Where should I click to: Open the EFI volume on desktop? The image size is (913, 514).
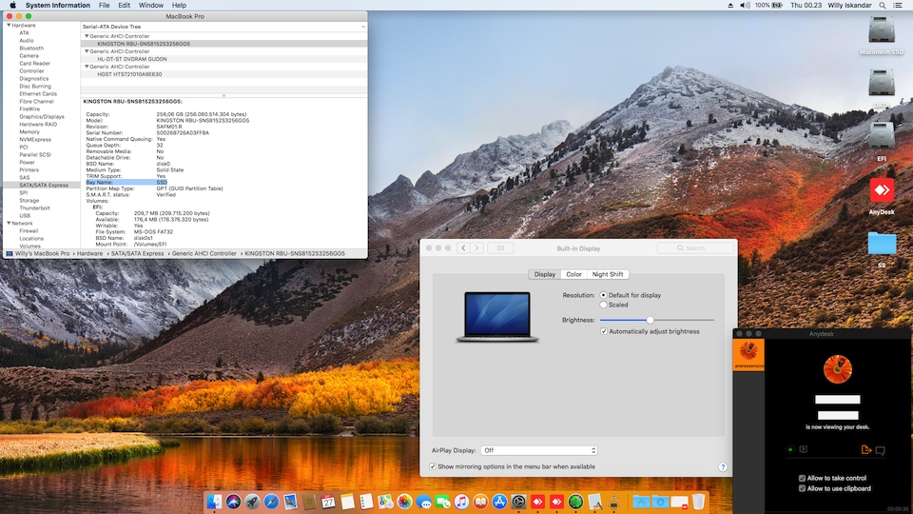pos(882,136)
